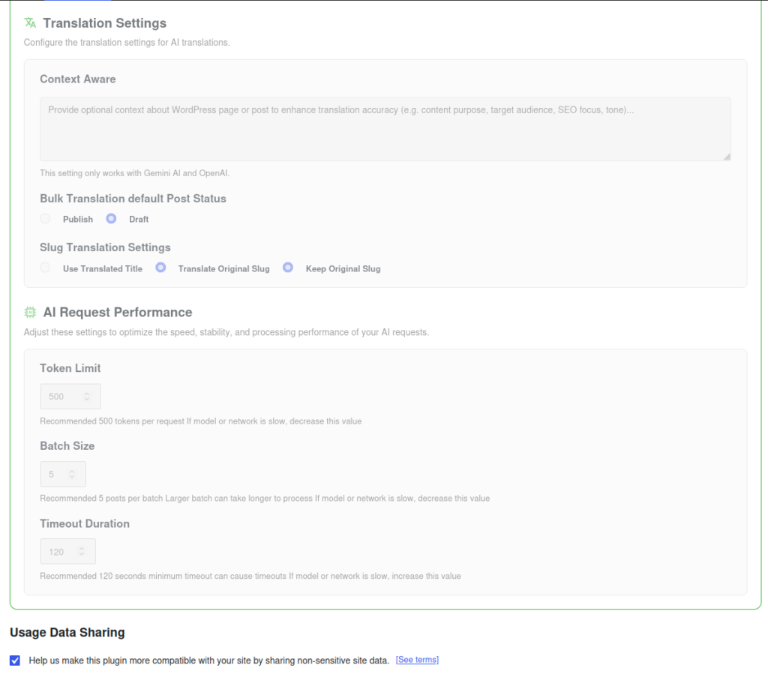Viewport: 768px width, 674px height.
Task: Click the Translation Settings language icon
Action: 30,23
